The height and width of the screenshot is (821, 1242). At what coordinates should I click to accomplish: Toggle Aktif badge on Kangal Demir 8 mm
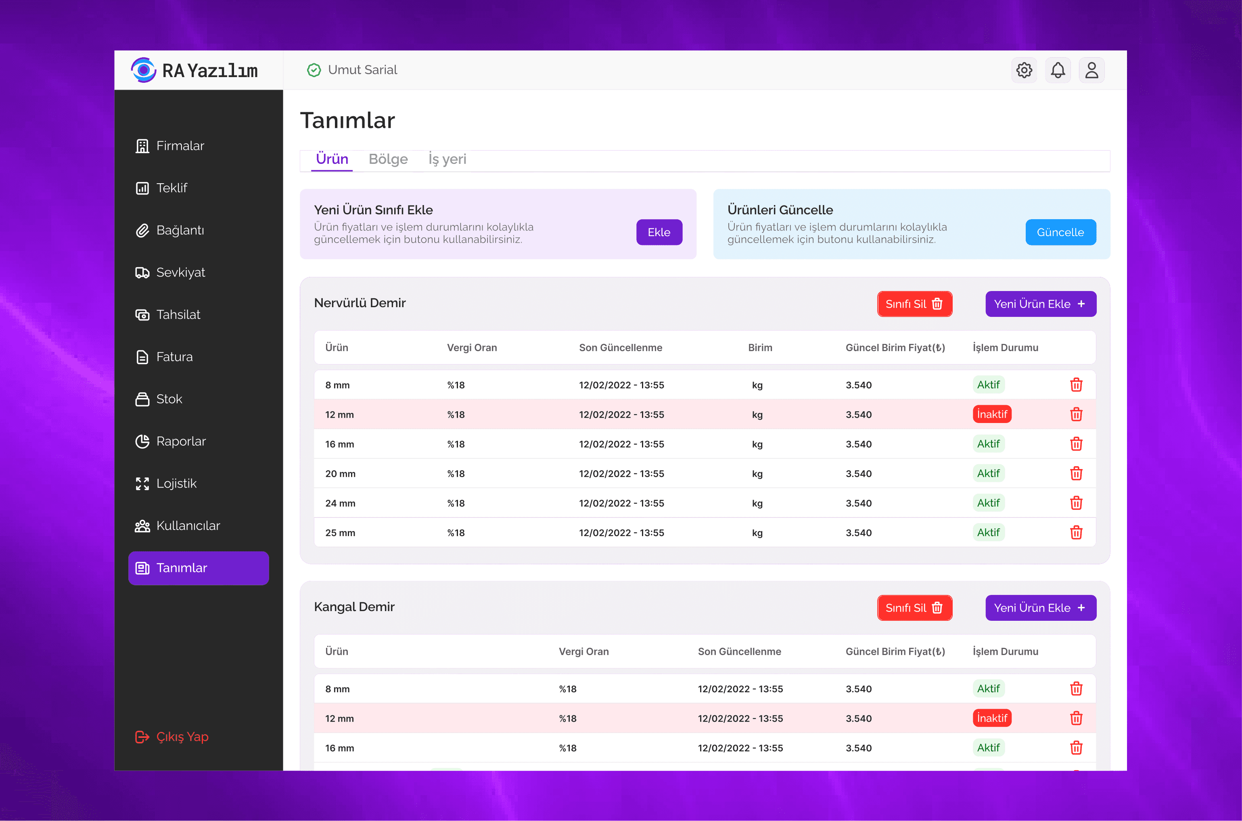(988, 689)
